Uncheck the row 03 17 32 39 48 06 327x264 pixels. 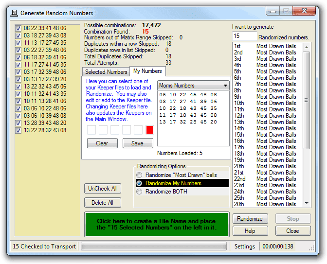[18, 72]
